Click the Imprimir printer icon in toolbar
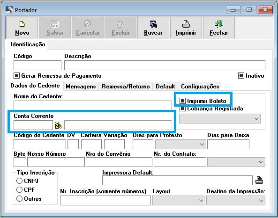This screenshot has height=218, width=278. (x=186, y=24)
